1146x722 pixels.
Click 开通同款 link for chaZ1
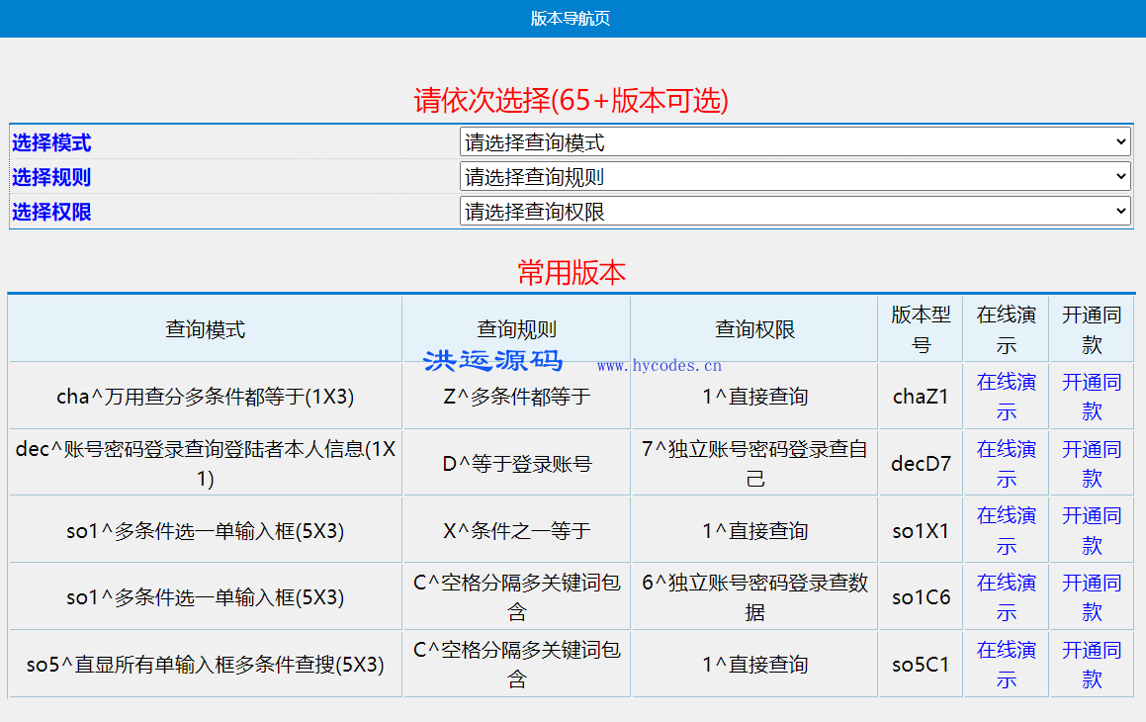tap(1092, 396)
